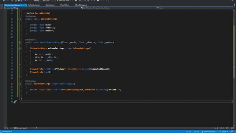Open the master branch menu
Image resolution: width=236 pixels, height=133 pixels.
tap(224, 132)
